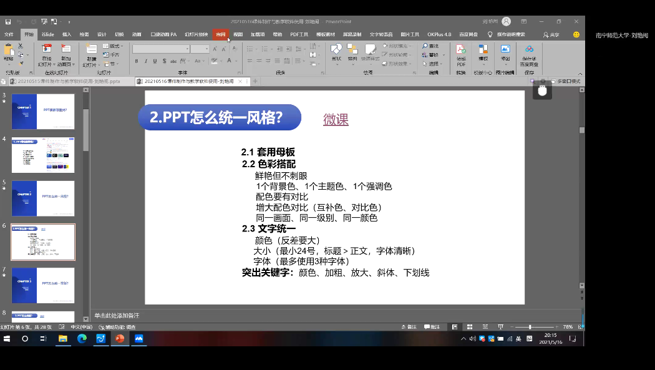Viewport: 655px width, 370px height.
Task: Click the font color A swatch
Action: [x=230, y=61]
